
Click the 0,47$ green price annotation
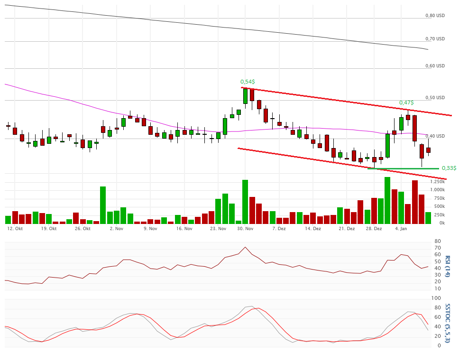click(406, 102)
